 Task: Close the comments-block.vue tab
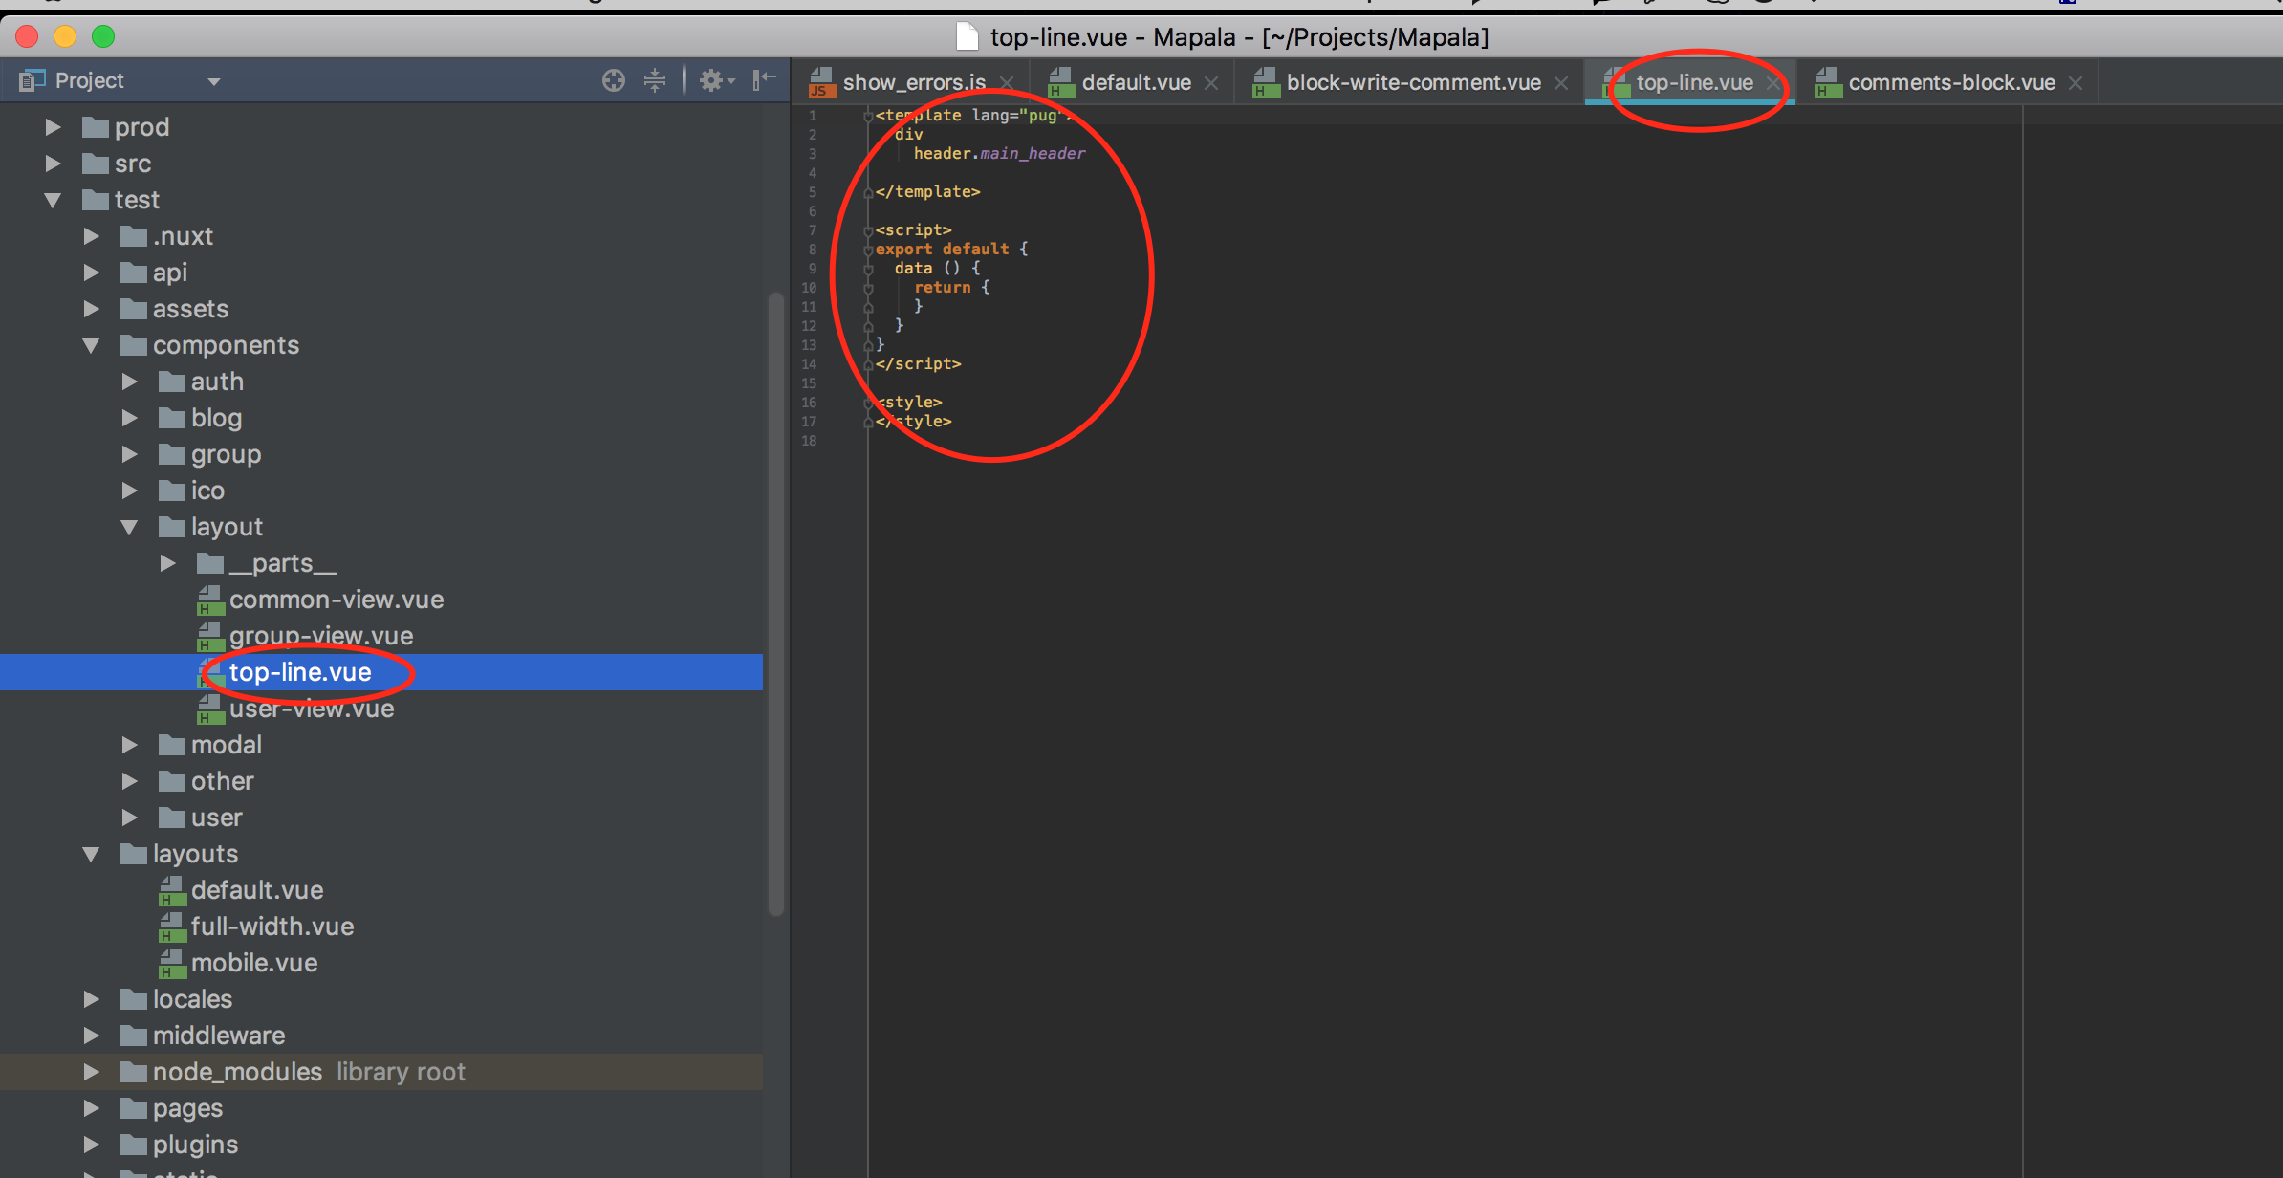click(2076, 83)
